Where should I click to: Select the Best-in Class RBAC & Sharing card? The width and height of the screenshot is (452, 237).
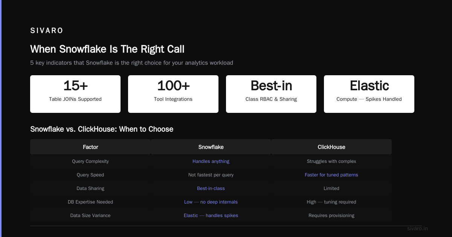click(x=271, y=94)
